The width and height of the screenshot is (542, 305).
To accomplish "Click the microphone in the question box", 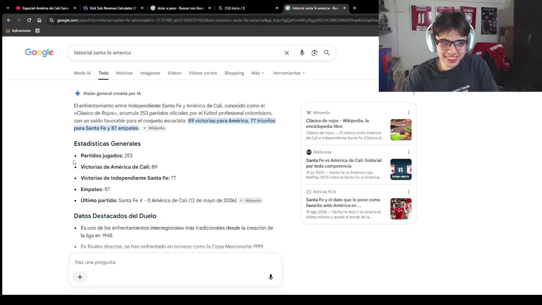I will [x=271, y=277].
